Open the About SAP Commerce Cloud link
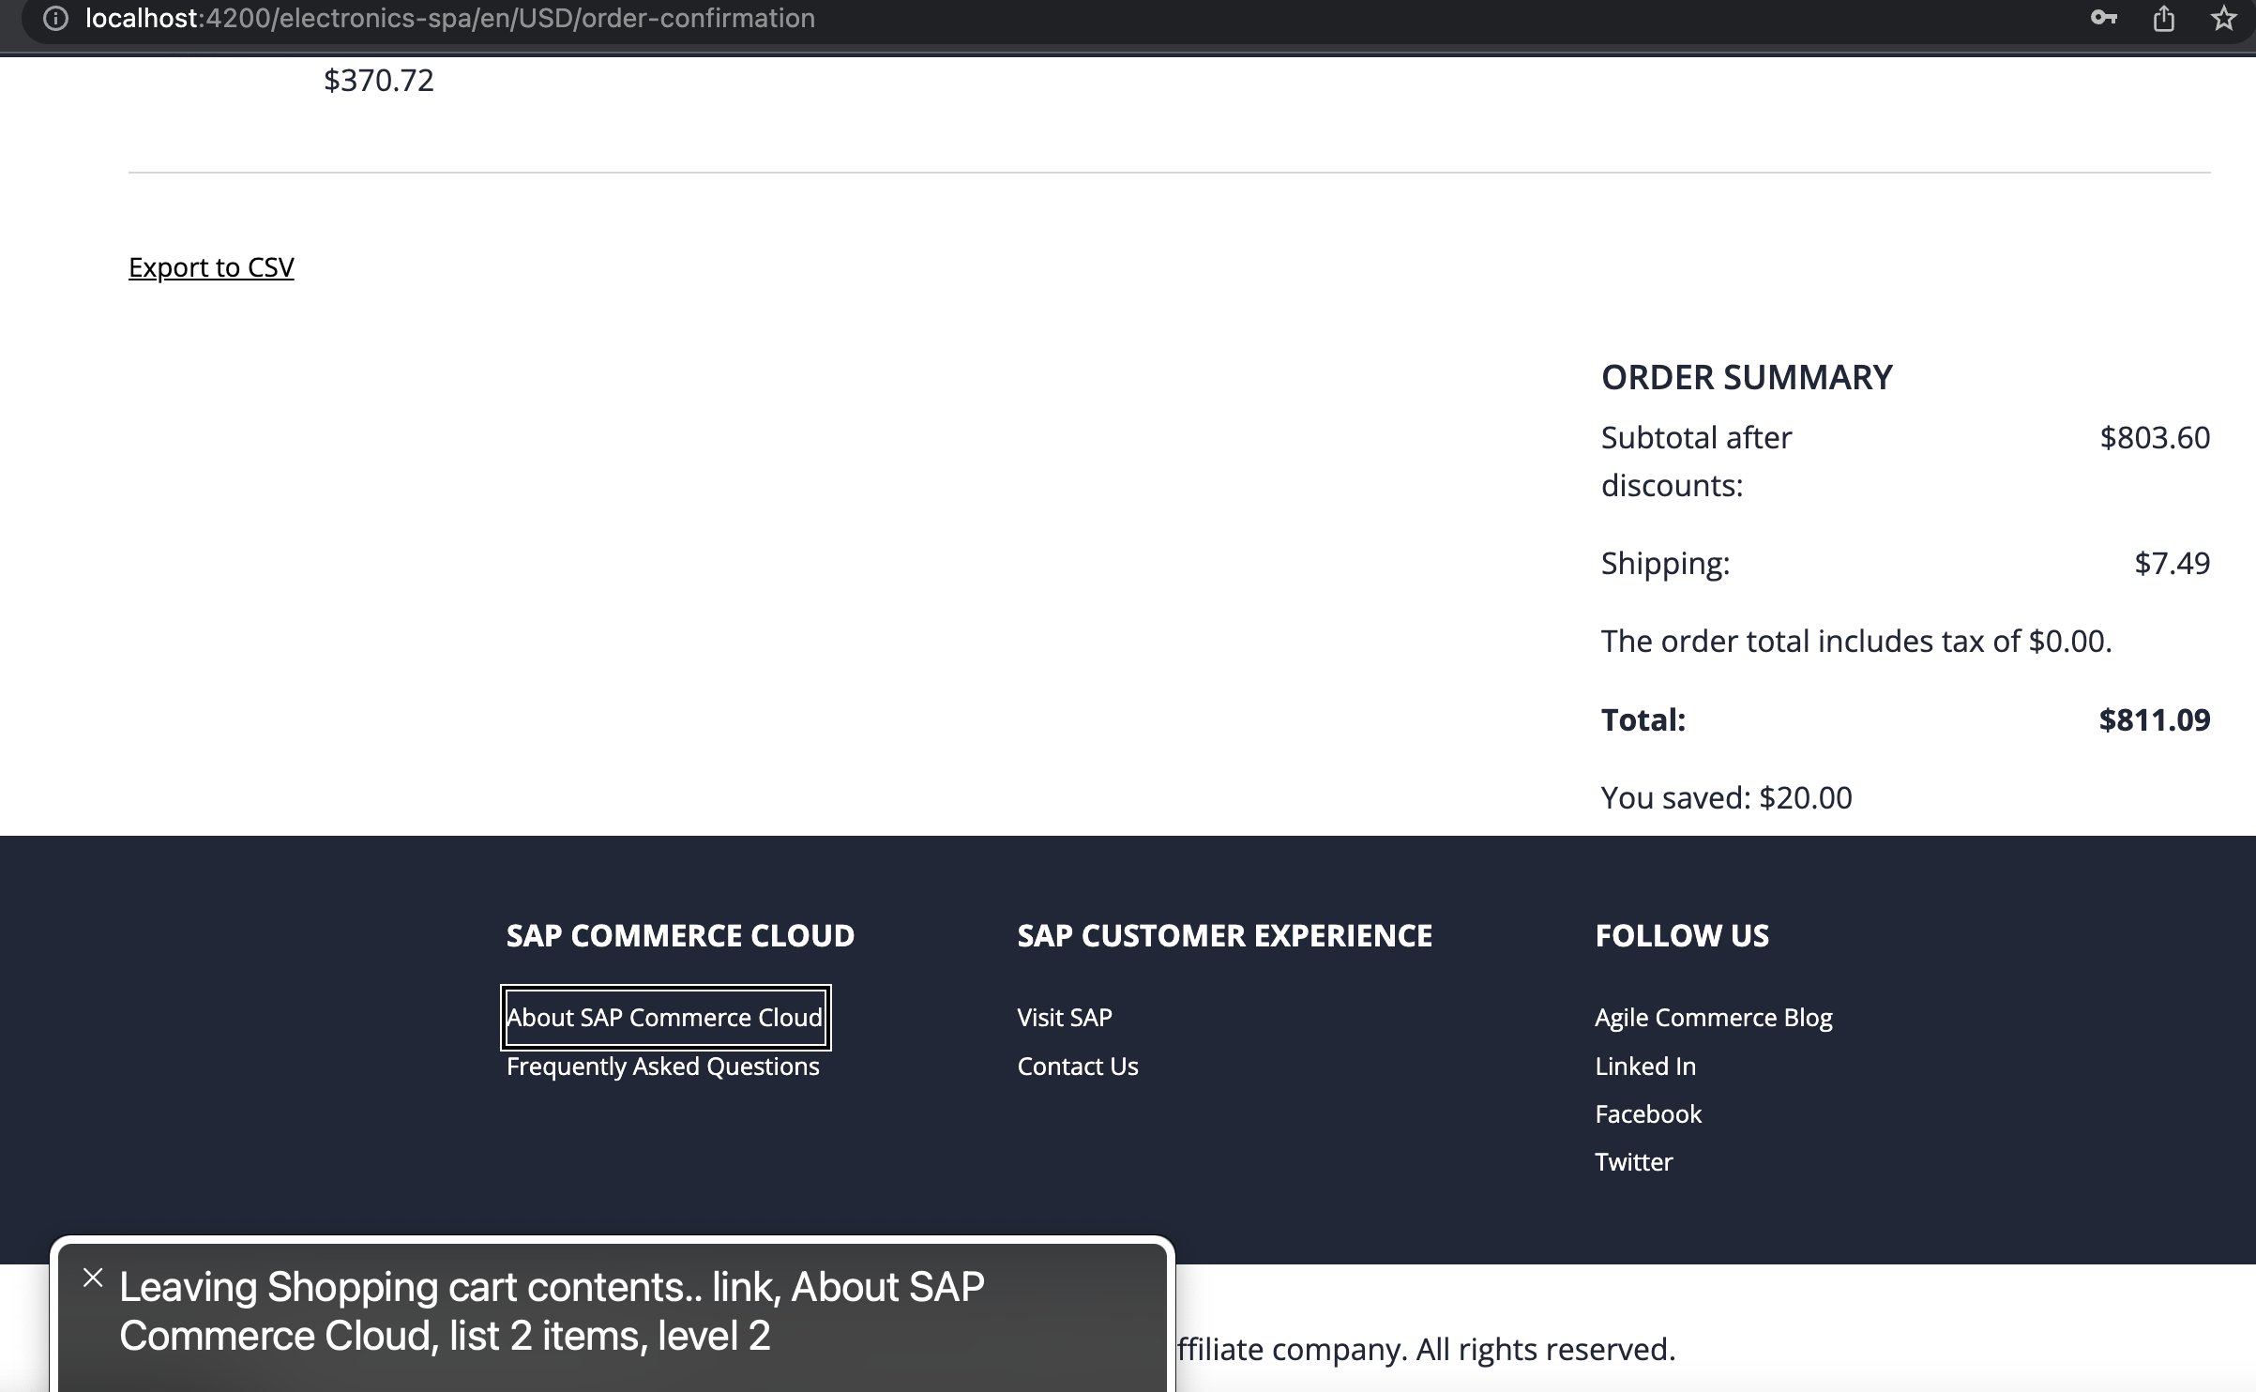This screenshot has height=1392, width=2256. tap(664, 1017)
